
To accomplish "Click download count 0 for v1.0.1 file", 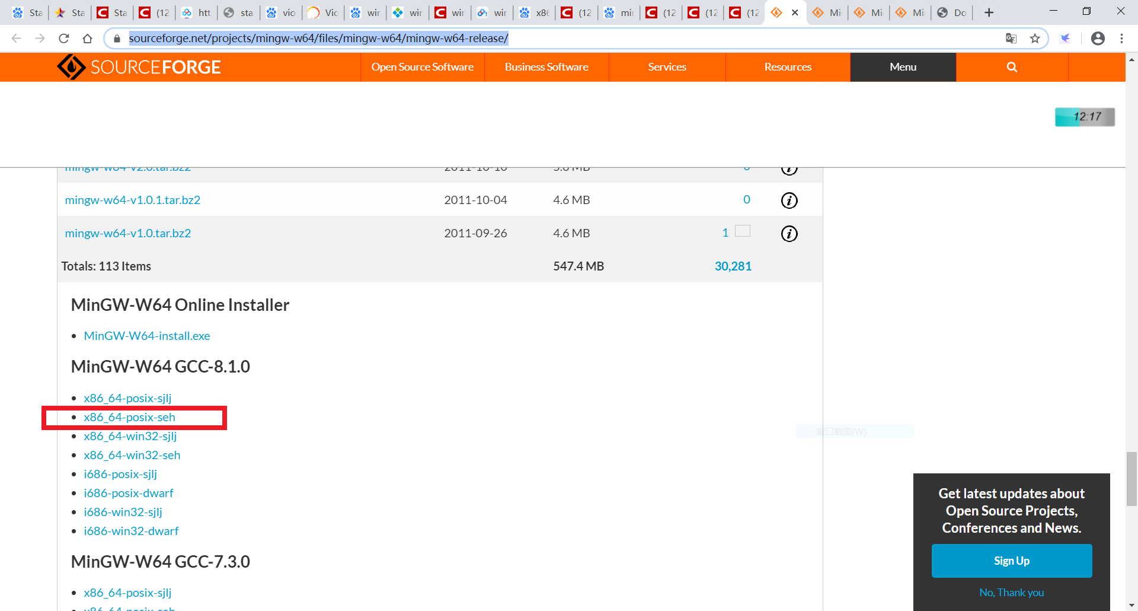I will coord(747,200).
